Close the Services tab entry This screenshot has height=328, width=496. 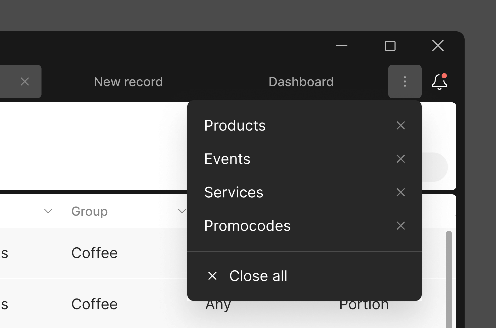[401, 192]
